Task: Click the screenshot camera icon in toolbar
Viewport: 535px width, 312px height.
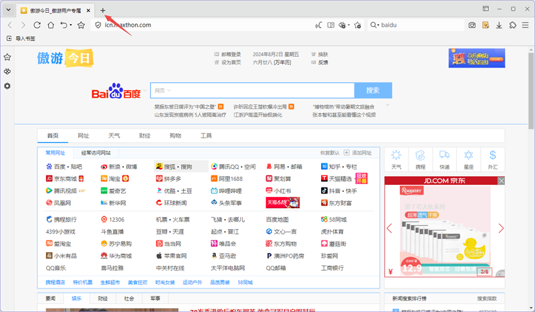Action: pyautogui.click(x=472, y=25)
